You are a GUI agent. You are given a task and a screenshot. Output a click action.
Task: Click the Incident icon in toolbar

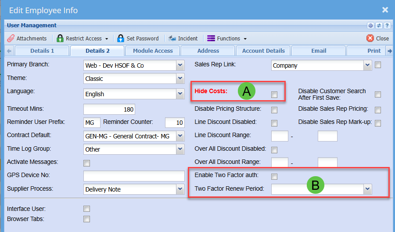pos(172,38)
